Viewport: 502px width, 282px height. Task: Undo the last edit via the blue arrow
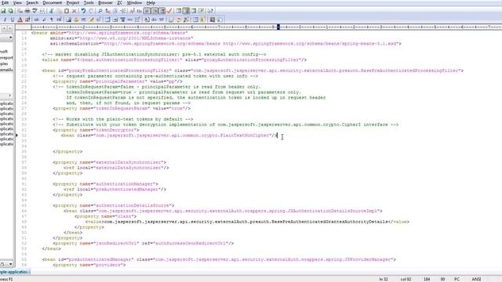[83, 11]
